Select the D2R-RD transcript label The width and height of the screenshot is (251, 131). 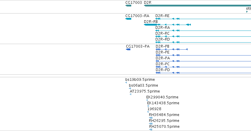(x=163, y=39)
